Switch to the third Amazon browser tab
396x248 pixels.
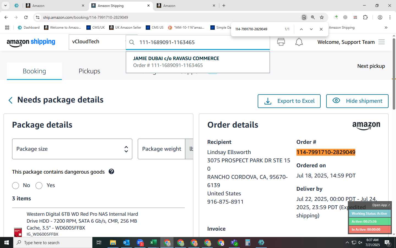pos(186,6)
